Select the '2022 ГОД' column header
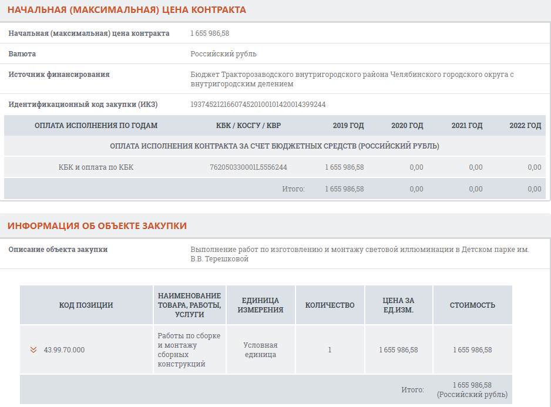The width and height of the screenshot is (551, 407). pyautogui.click(x=525, y=126)
